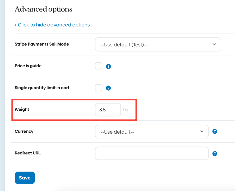Show help tooltip for Redirect URL
This screenshot has width=235, height=191.
[215, 154]
